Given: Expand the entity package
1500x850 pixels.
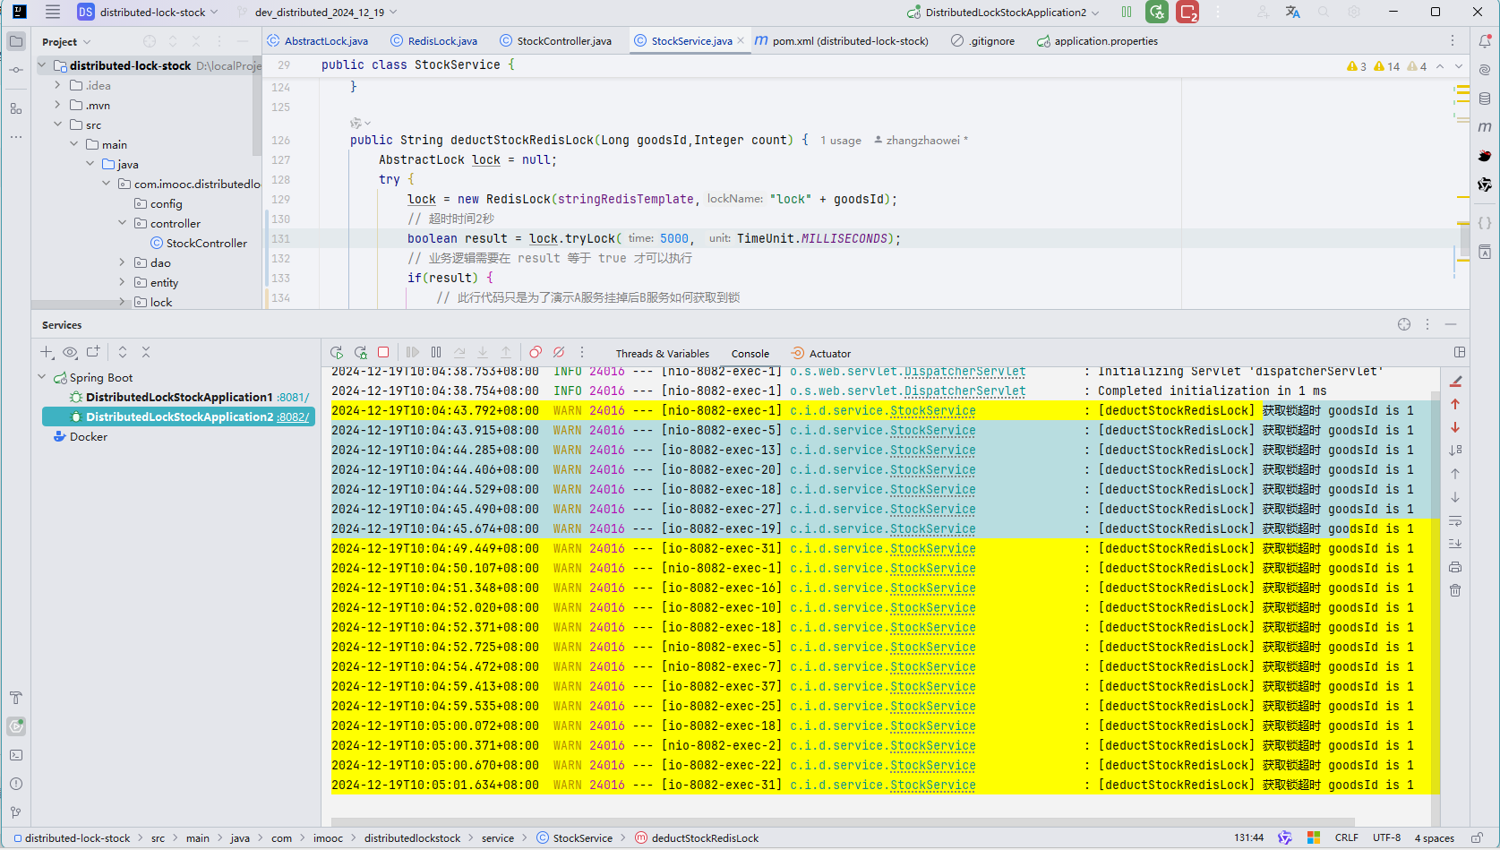Looking at the screenshot, I should pyautogui.click(x=122, y=282).
